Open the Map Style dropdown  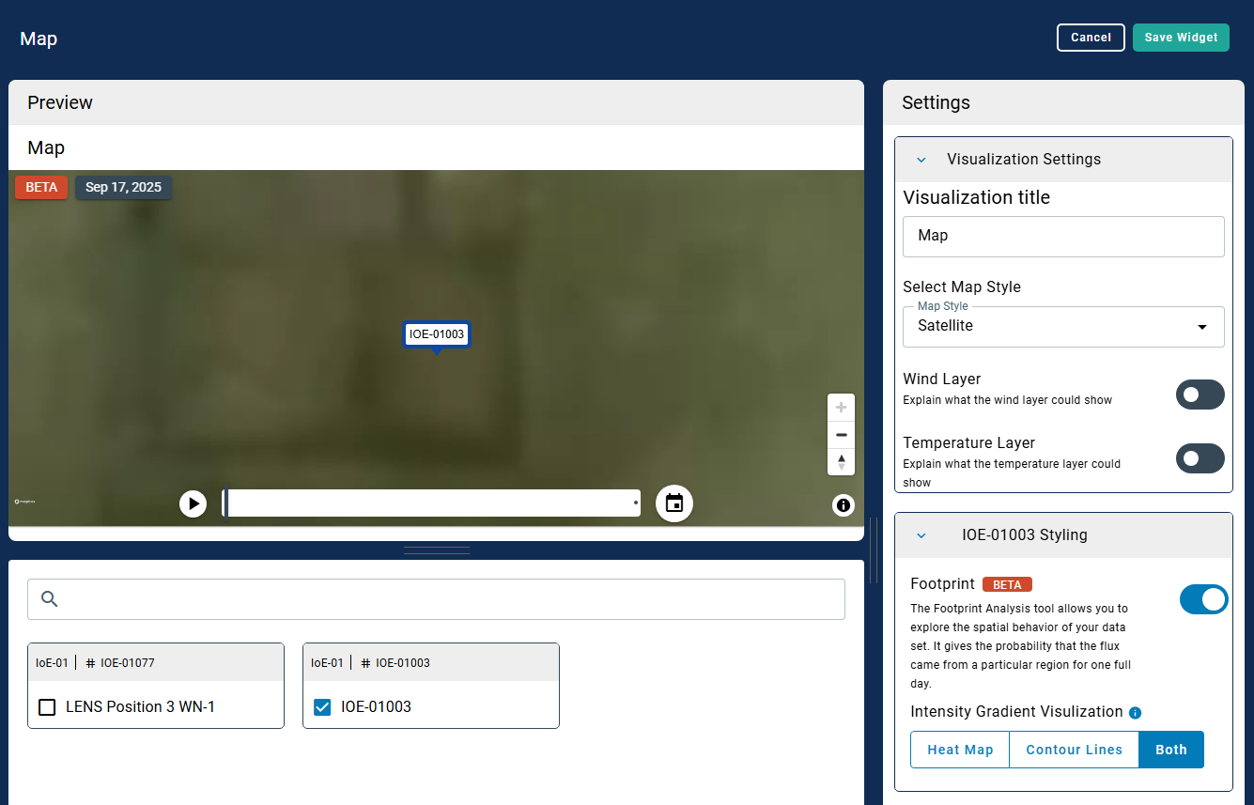pos(1062,327)
